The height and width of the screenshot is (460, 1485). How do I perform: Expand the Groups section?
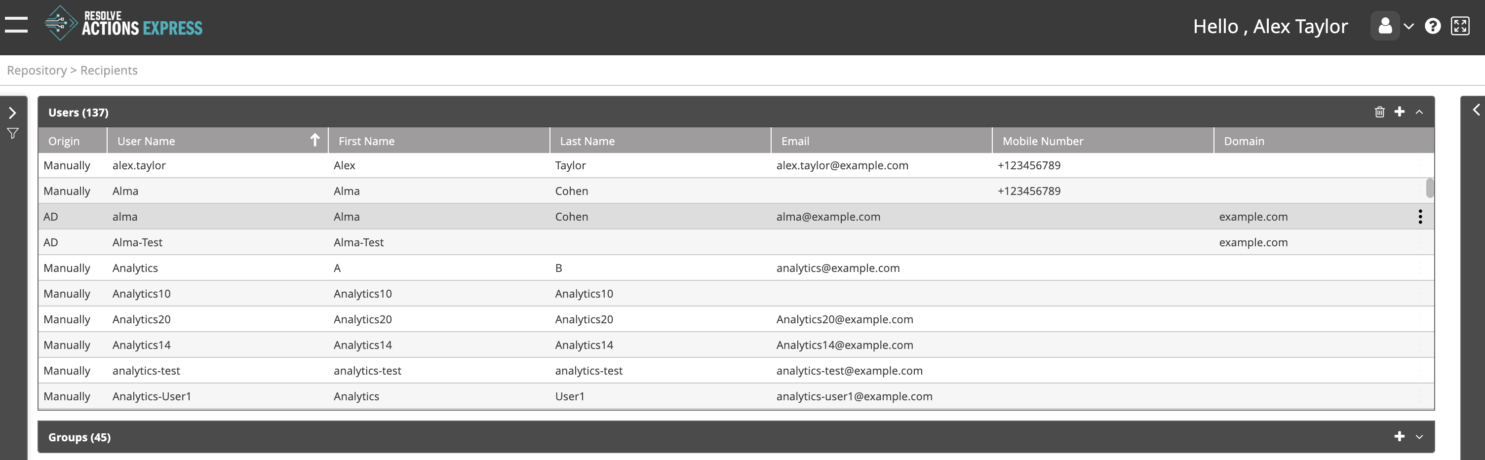tap(1419, 437)
